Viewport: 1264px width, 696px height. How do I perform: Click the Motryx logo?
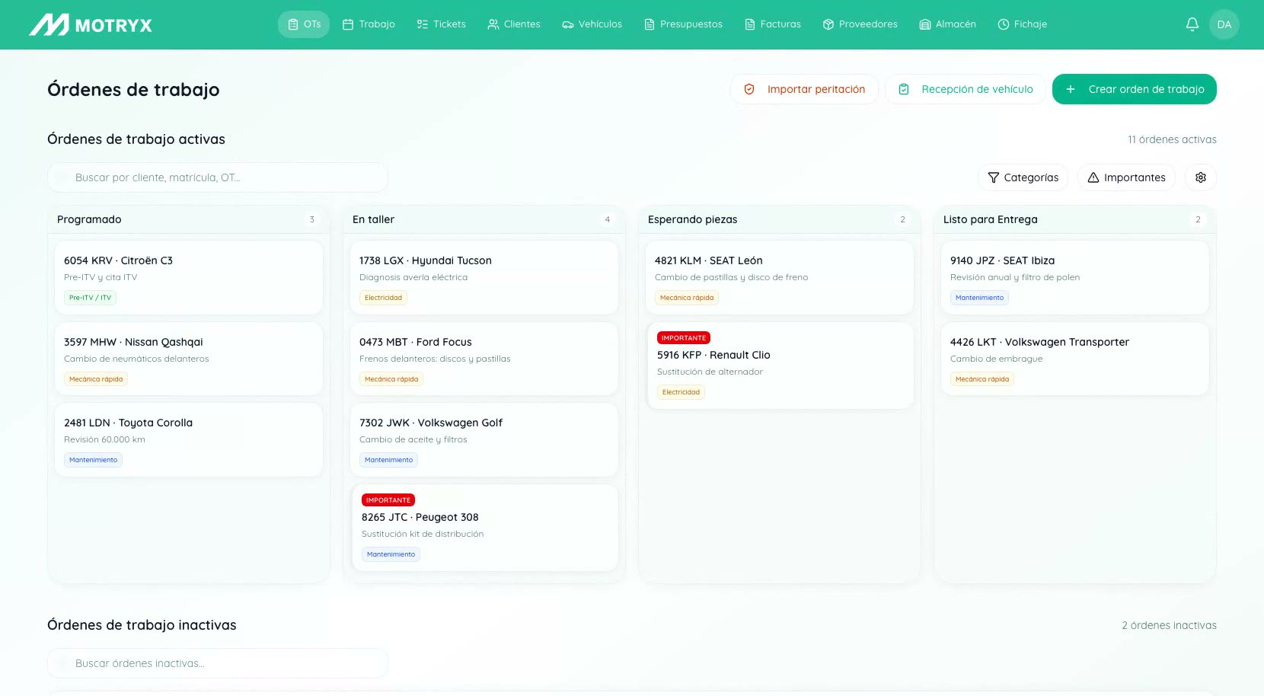point(91,24)
